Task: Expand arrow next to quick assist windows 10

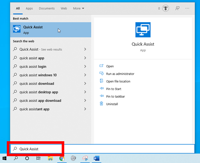Action: pyautogui.click(x=85, y=75)
